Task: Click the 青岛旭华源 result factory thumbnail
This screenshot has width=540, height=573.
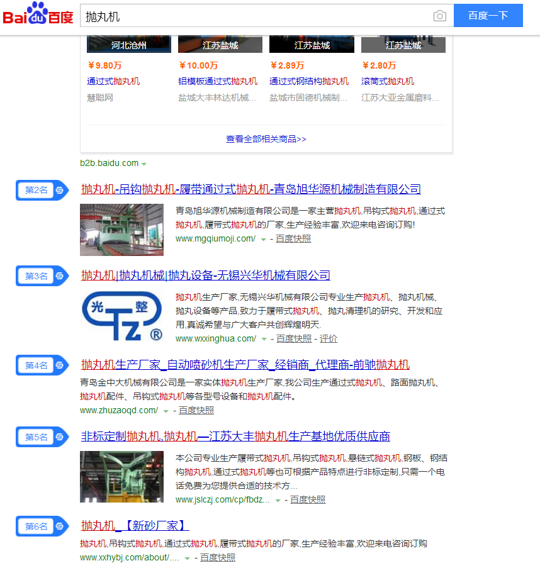Action: tap(121, 230)
